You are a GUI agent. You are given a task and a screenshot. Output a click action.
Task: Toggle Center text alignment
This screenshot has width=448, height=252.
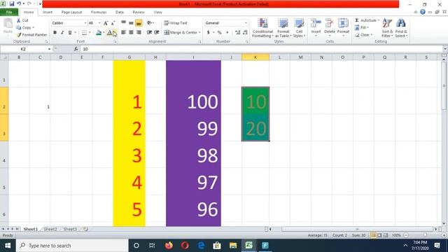(131, 32)
